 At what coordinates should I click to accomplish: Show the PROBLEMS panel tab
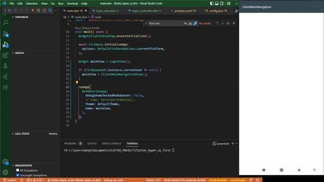[70, 144]
